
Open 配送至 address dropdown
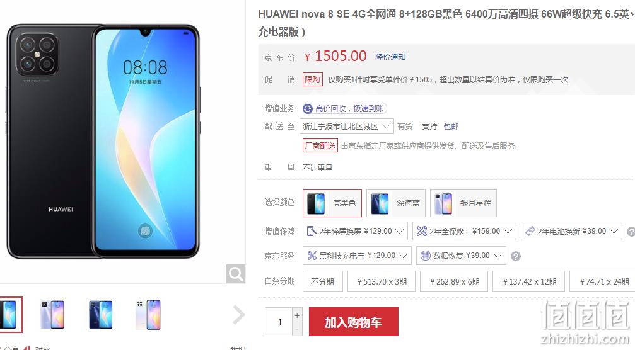click(346, 127)
